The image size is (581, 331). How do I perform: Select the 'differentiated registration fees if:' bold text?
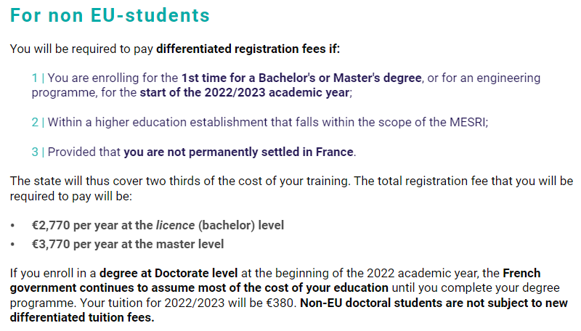tap(248, 49)
